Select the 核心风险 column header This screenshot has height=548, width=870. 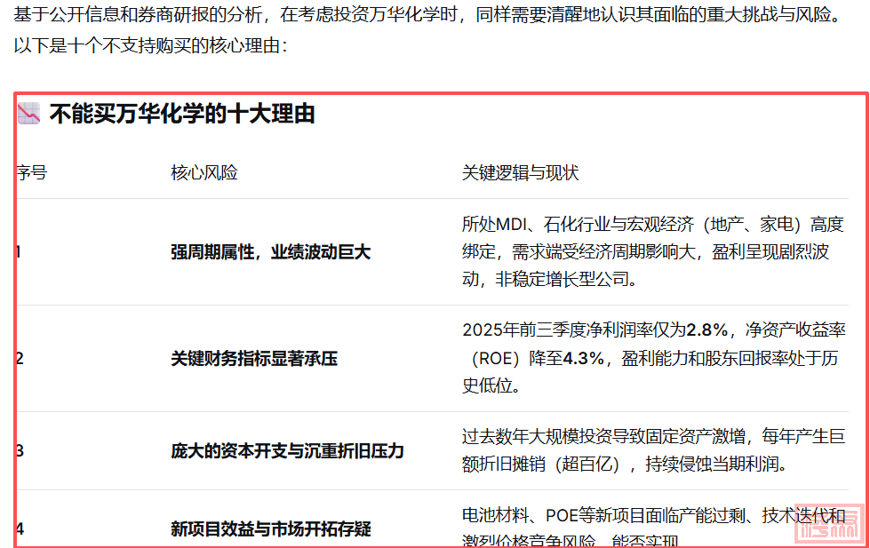pos(204,172)
